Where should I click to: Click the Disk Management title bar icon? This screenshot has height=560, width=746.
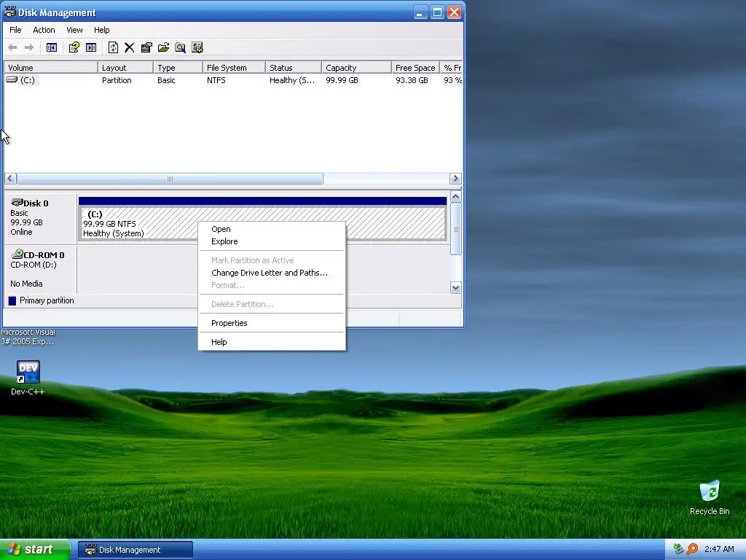point(9,12)
